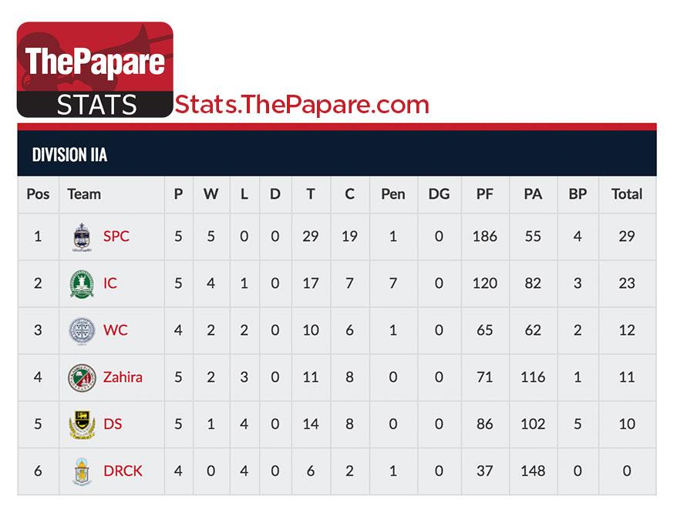Open the Zahira team link
Screen dimensions: 694x523
(x=123, y=377)
